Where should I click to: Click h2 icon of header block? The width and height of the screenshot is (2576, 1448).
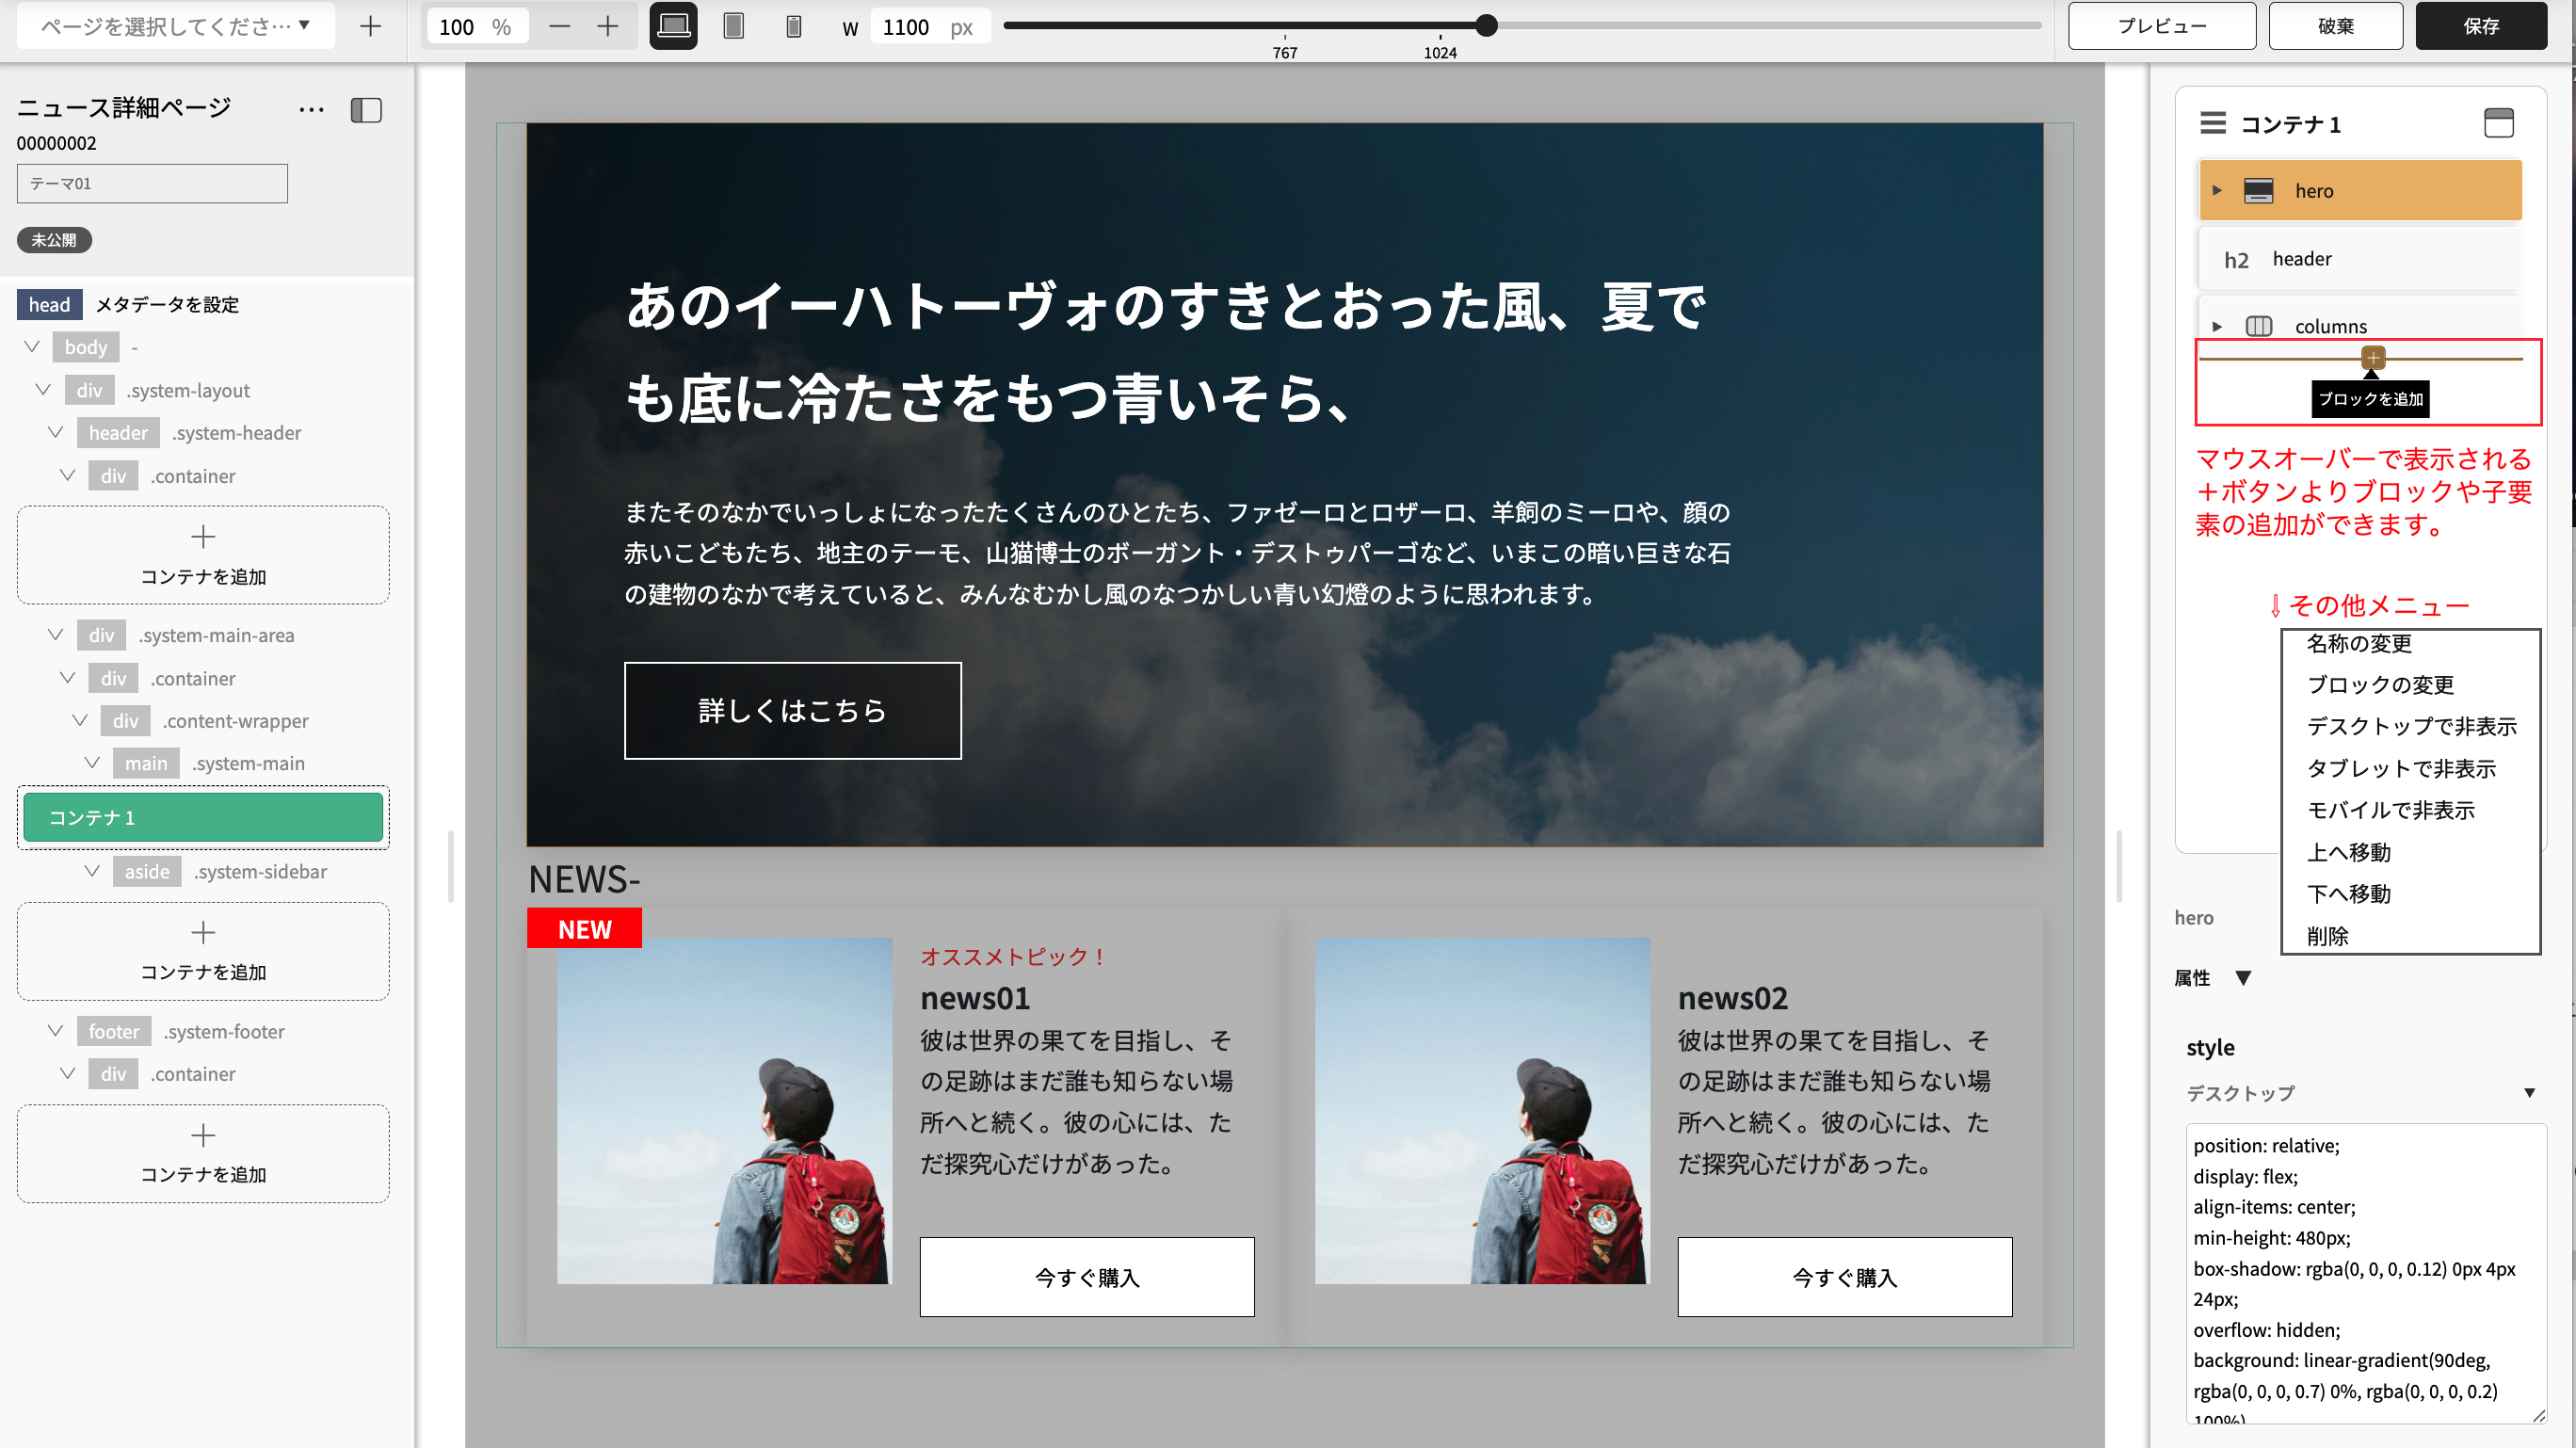click(x=2236, y=260)
